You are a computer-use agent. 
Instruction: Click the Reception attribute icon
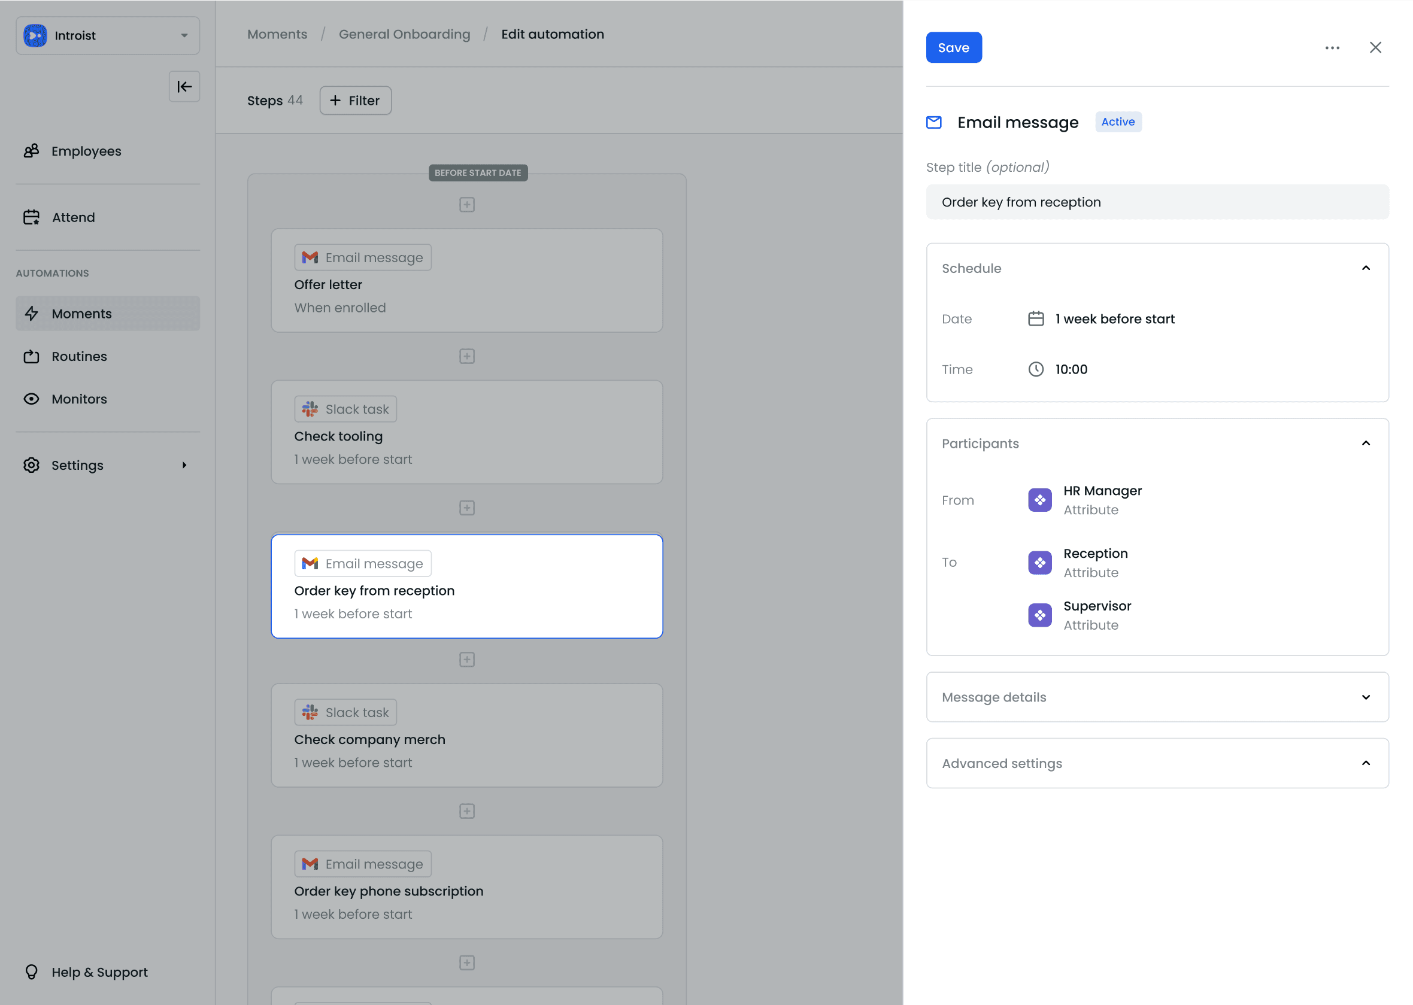[x=1039, y=563]
